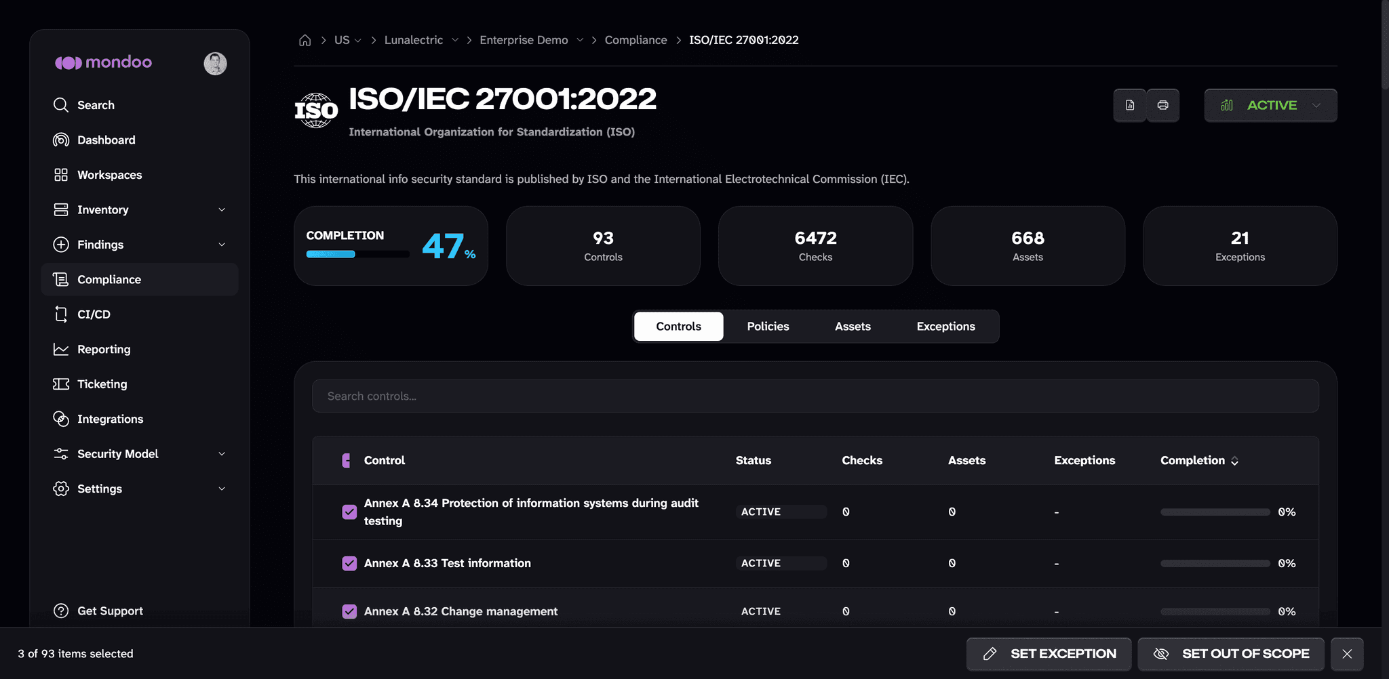Click the Ticketing icon
This screenshot has height=679, width=1389.
click(61, 384)
